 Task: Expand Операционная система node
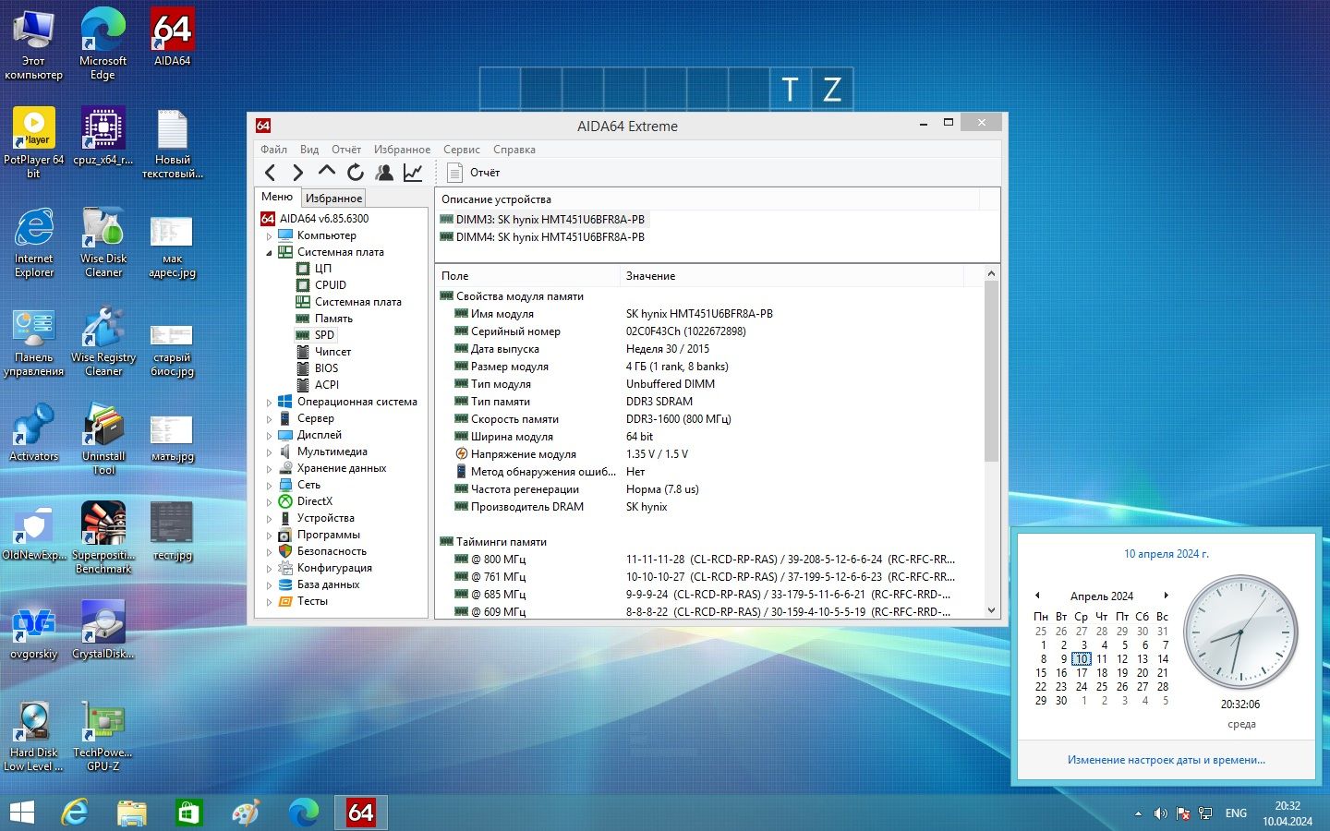270,402
